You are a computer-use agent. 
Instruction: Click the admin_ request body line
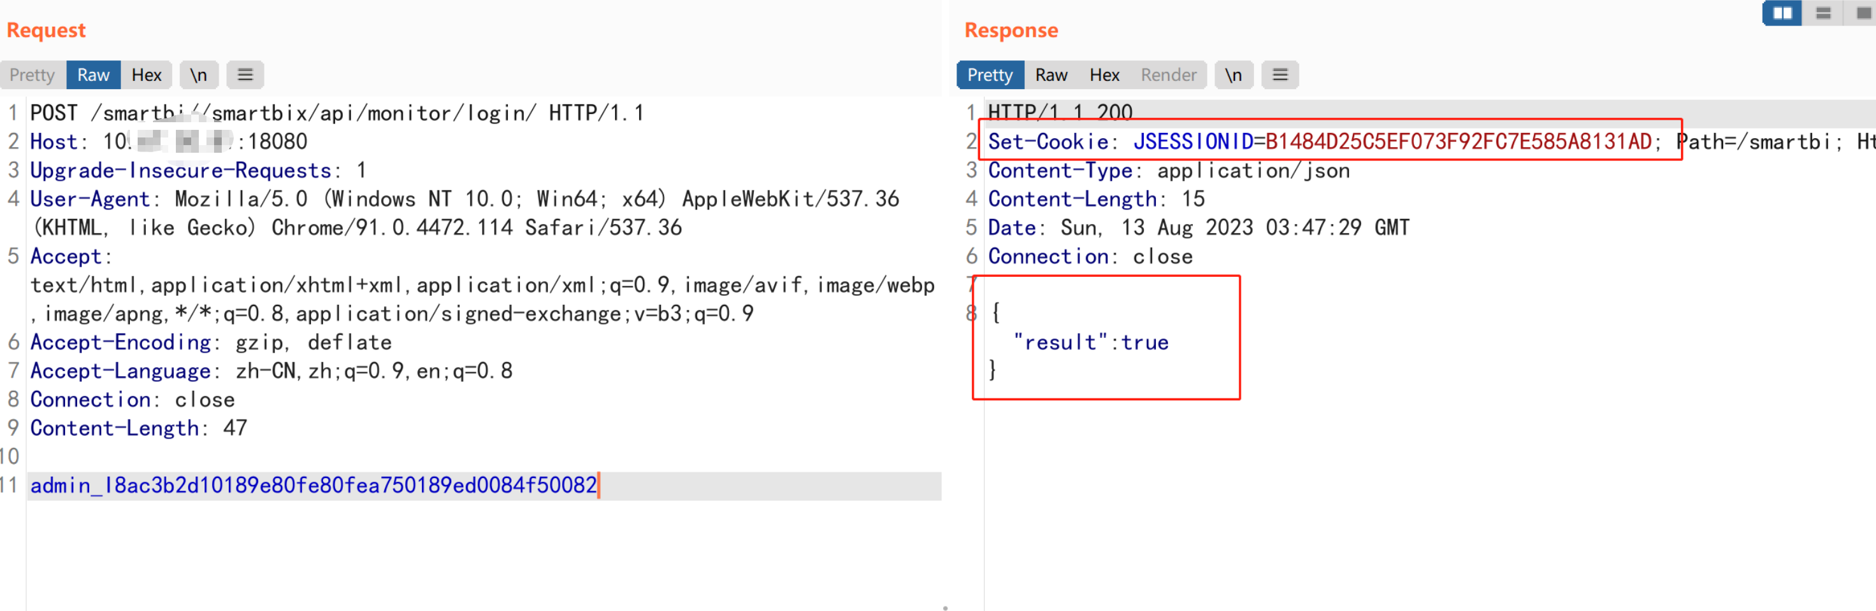click(x=313, y=486)
